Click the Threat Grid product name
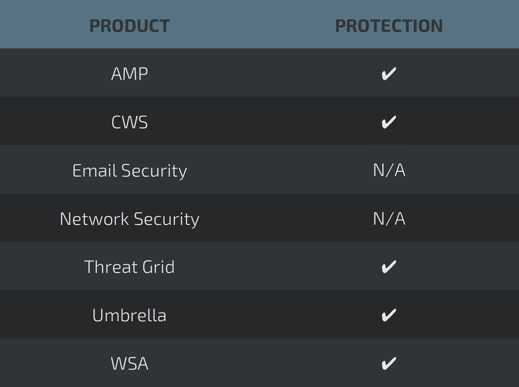Viewport: 519px width, 387px height. tap(129, 267)
